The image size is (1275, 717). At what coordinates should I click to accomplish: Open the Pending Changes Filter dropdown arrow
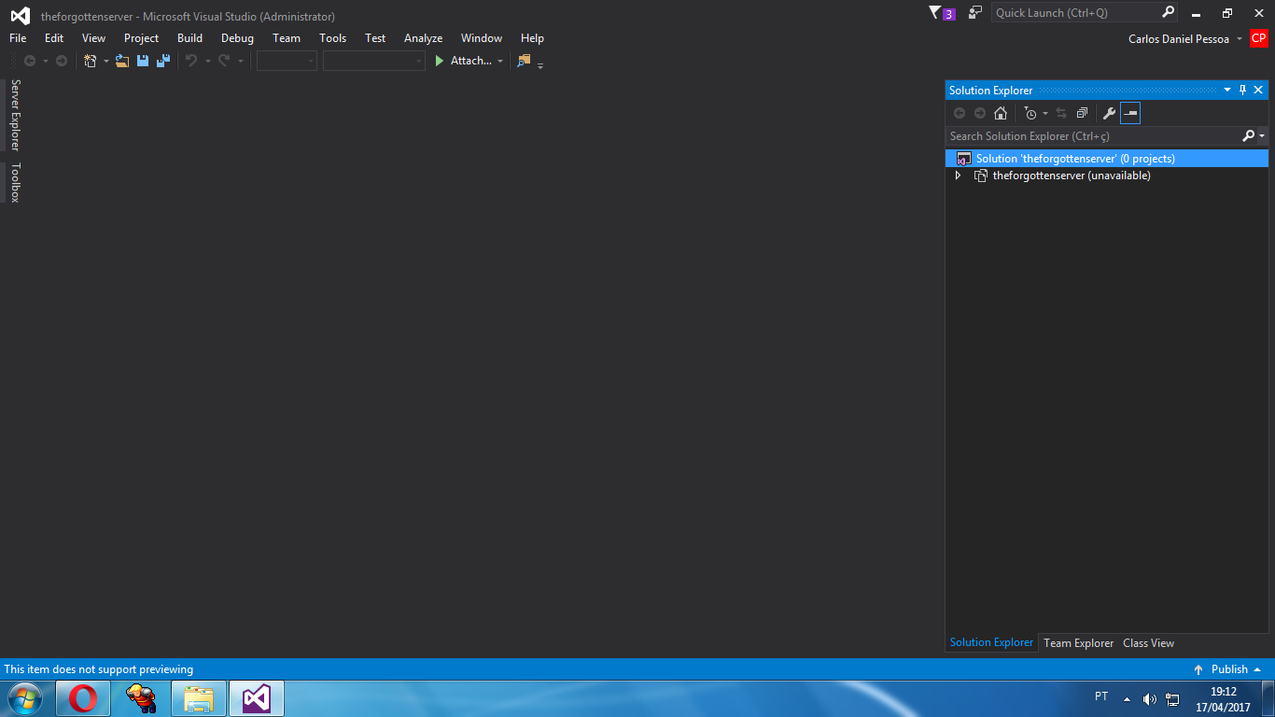coord(1045,113)
